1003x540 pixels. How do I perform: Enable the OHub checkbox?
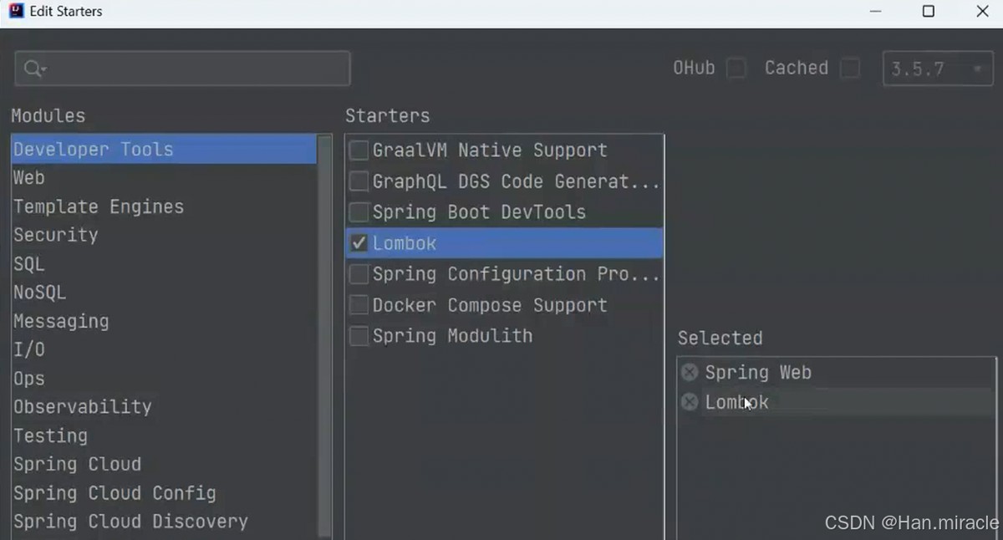[x=736, y=69]
